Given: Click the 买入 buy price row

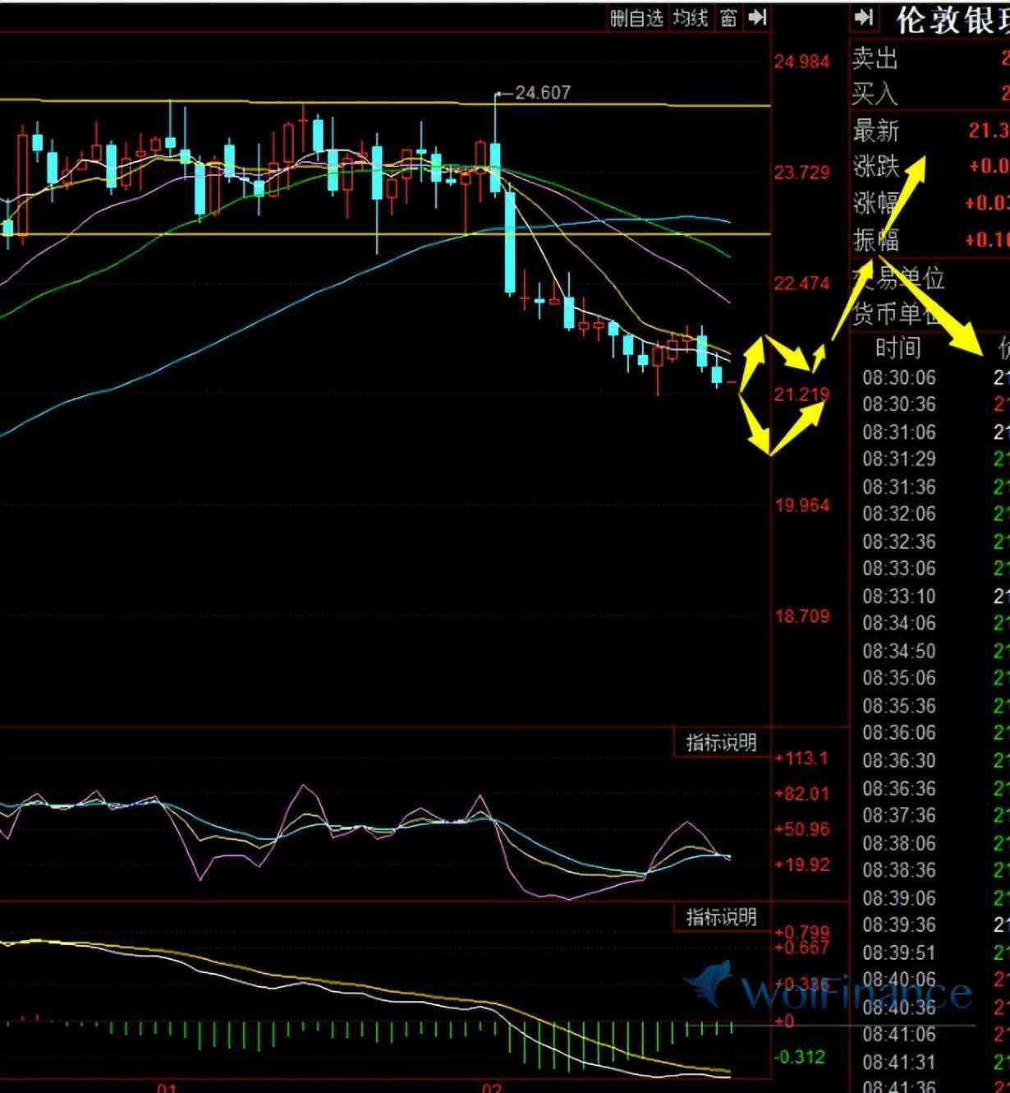Looking at the screenshot, I should click(x=875, y=95).
